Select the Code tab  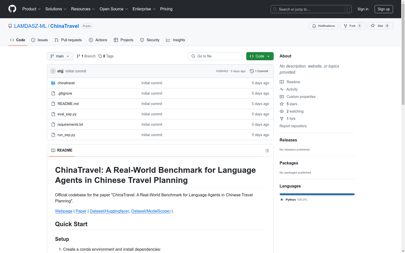tap(17, 40)
